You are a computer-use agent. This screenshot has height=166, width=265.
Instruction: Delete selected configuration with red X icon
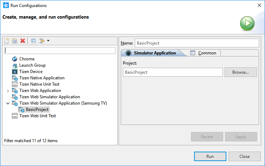click(23, 41)
